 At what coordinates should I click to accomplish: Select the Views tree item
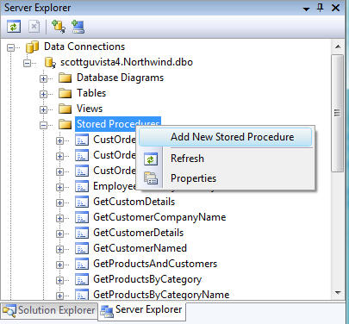click(90, 109)
